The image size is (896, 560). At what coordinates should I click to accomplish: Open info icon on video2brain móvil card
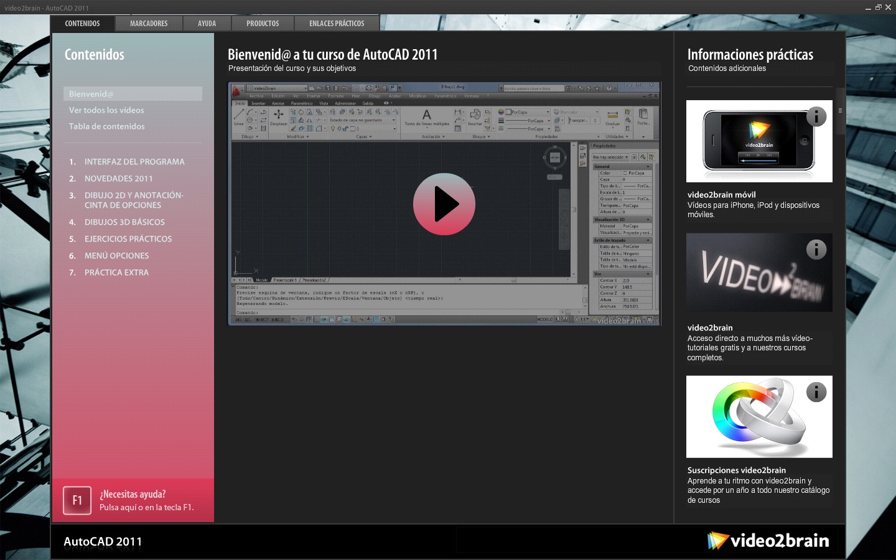tap(816, 116)
